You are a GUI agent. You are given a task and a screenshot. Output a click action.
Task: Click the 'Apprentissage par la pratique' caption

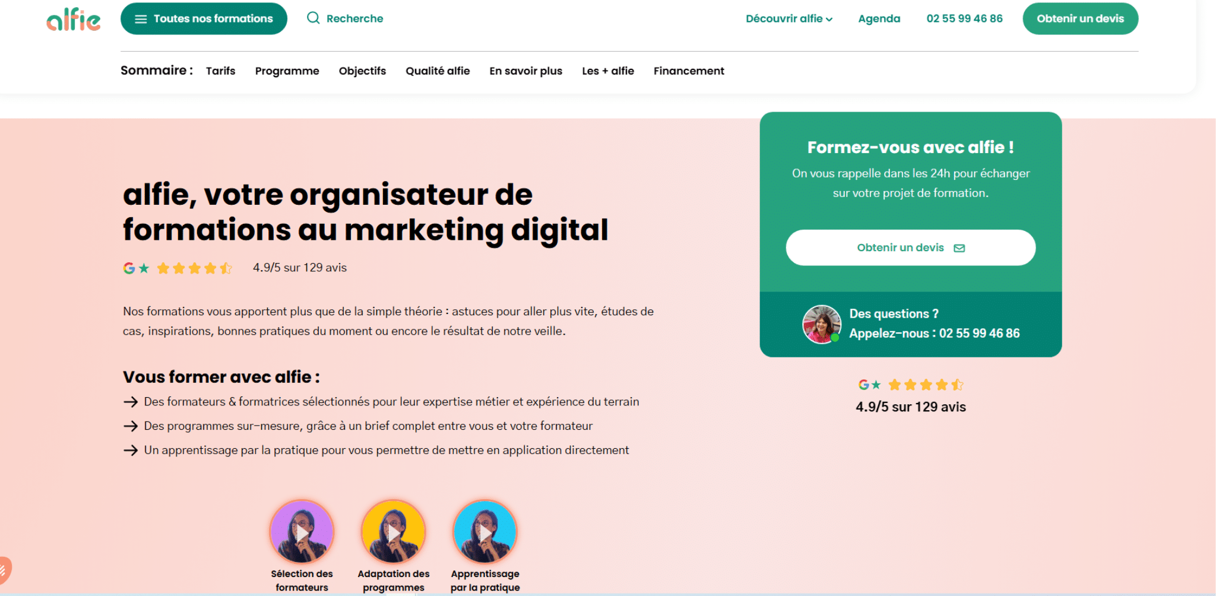[x=485, y=581]
